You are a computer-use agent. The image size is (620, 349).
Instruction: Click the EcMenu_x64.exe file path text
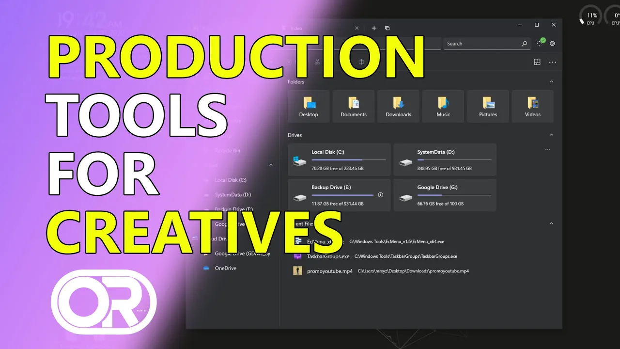(x=397, y=241)
